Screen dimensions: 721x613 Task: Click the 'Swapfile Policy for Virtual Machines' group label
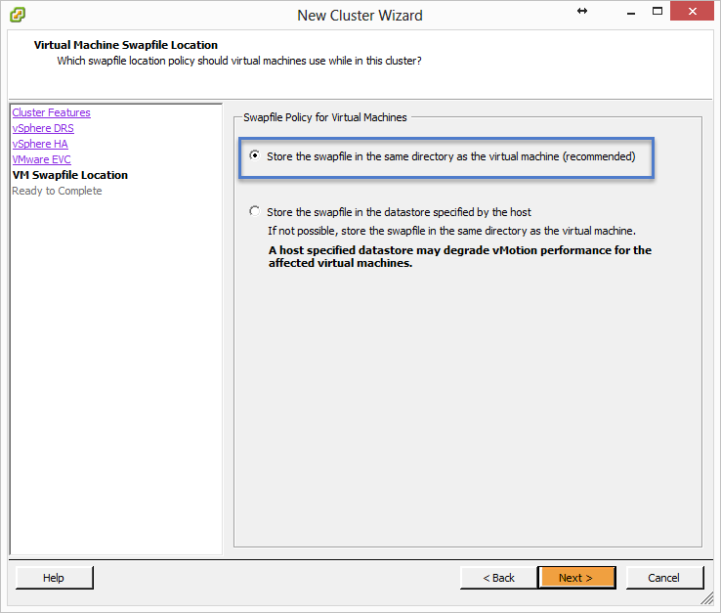click(x=324, y=117)
